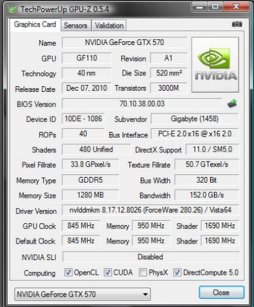Screen dimensions: 254x307
Task: Switch to the Sensors tab
Action: pyautogui.click(x=76, y=25)
